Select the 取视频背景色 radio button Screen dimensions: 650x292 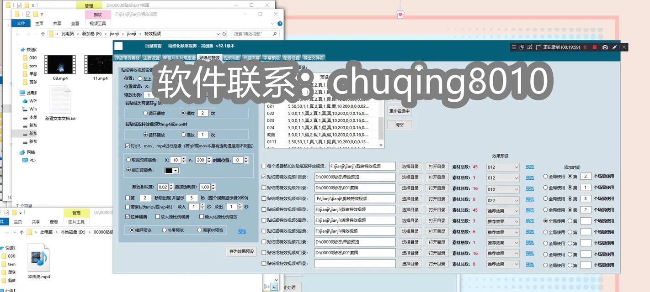128,160
